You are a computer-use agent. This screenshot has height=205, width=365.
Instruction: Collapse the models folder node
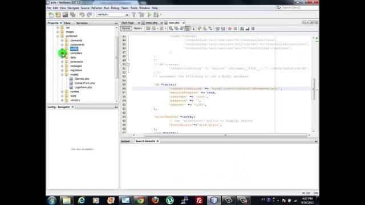[62, 75]
